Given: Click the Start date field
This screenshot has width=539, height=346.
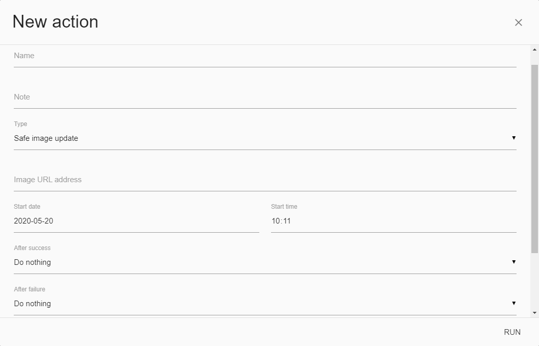Looking at the screenshot, I should [136, 221].
